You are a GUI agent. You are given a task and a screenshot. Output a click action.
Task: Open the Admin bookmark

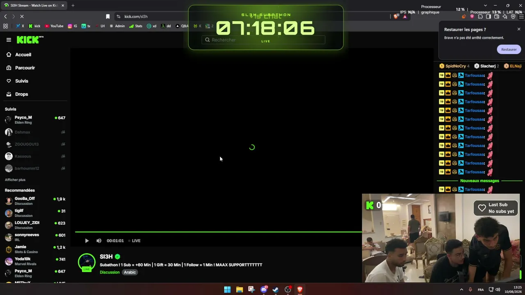pos(117,26)
